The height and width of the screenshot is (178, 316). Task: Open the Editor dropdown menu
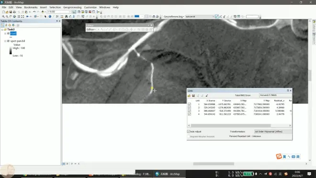pos(91,29)
